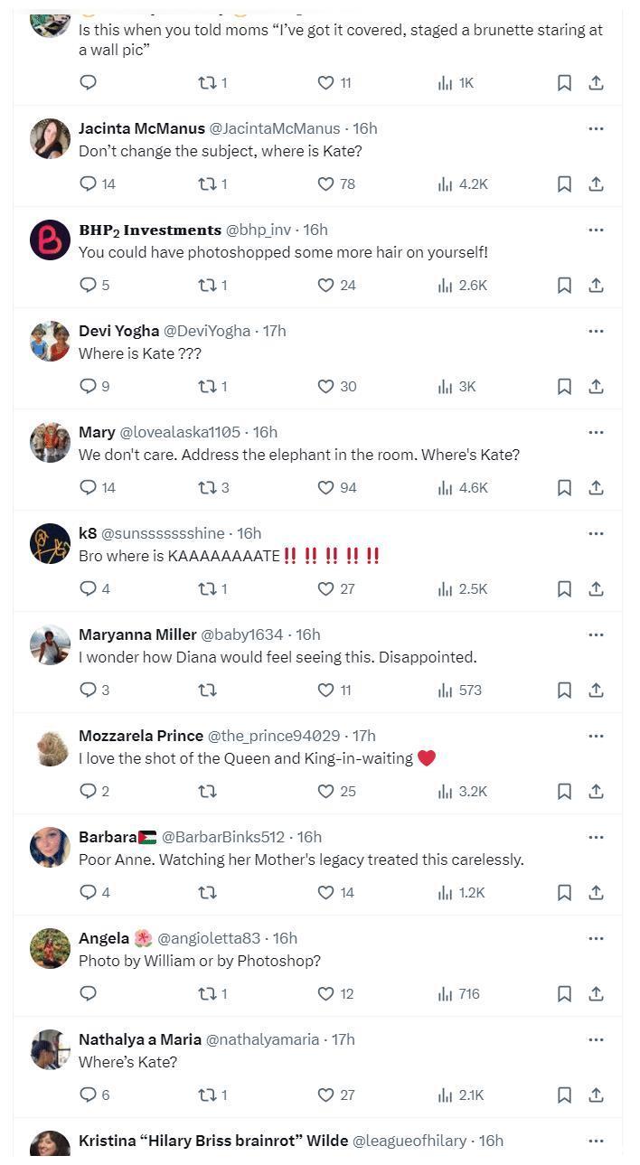Click Mozzarela Prince's profile picture
Screen dimensions: 640x1165
pyautogui.click(x=50, y=746)
